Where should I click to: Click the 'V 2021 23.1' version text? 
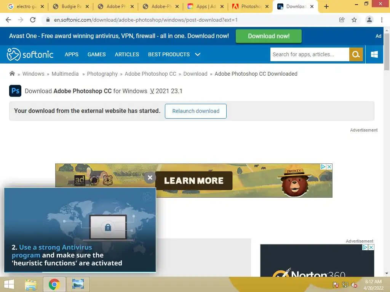click(166, 91)
